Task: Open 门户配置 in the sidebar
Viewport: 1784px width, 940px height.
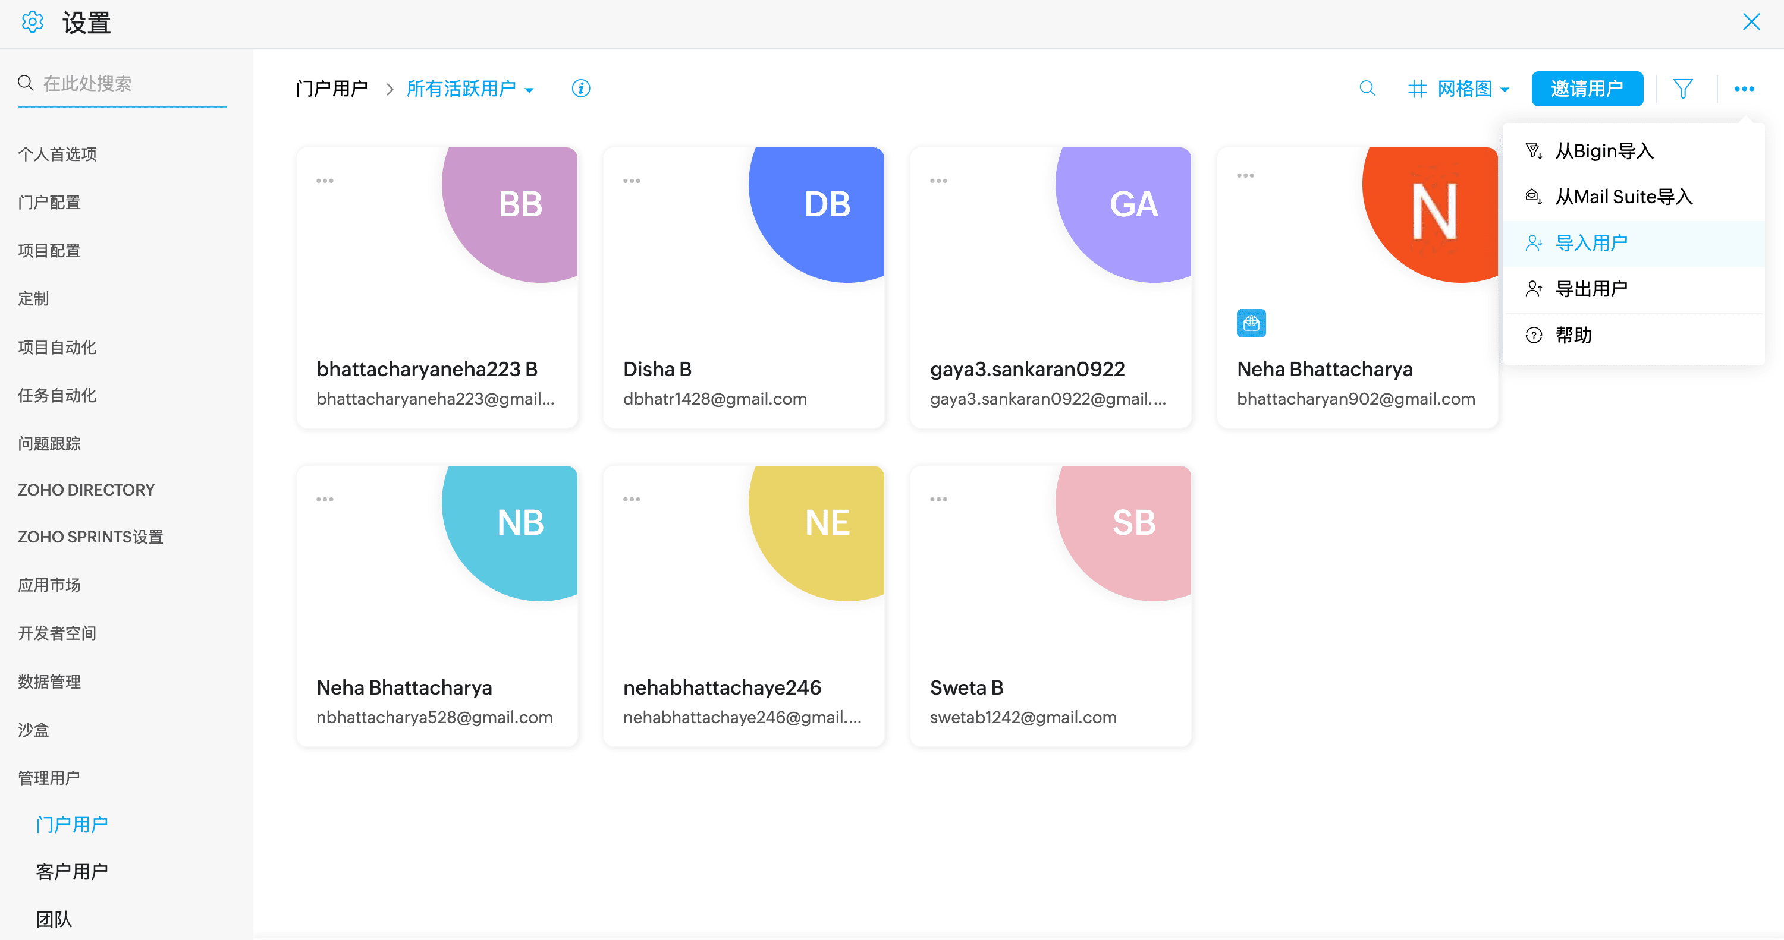Action: (49, 202)
